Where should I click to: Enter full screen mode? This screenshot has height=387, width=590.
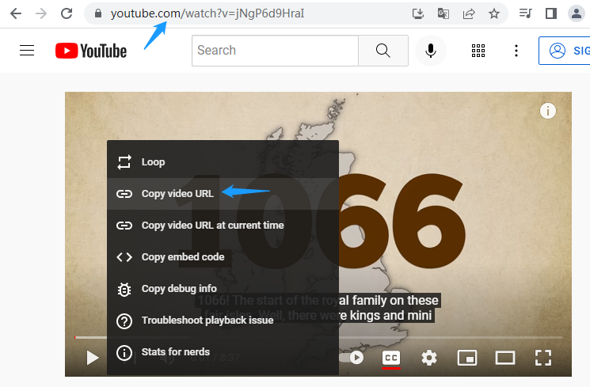point(543,358)
